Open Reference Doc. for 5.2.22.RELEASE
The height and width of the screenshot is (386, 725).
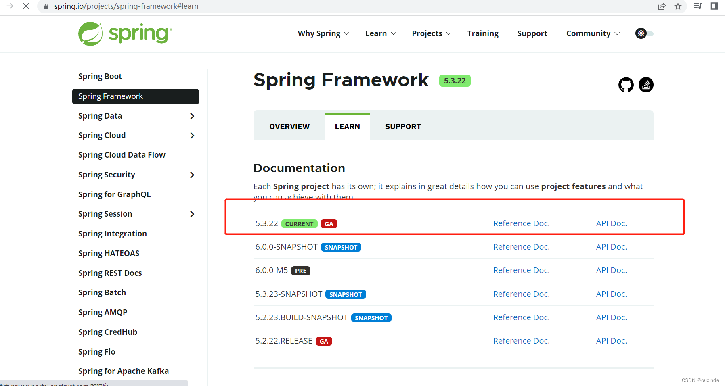pyautogui.click(x=522, y=341)
